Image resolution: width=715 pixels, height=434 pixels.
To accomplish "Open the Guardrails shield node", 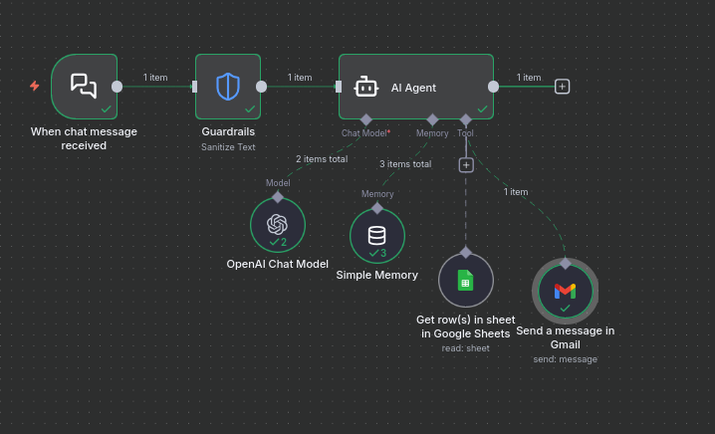I will click(x=228, y=87).
